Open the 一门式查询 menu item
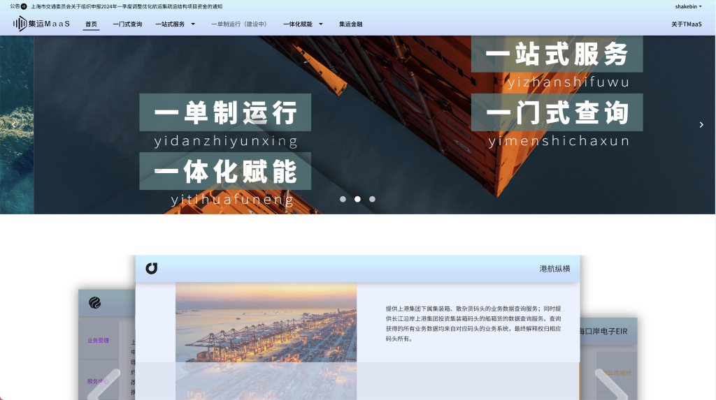The image size is (716, 400). 127,24
